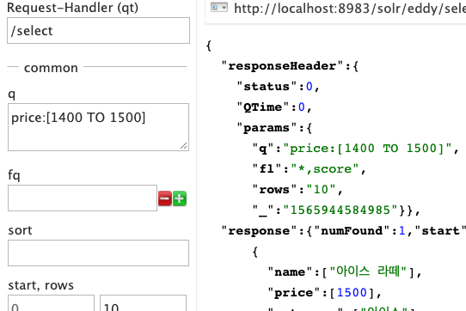Image resolution: width=466 pixels, height=311 pixels.
Task: Click the "params" key in the response
Action: click(267, 128)
